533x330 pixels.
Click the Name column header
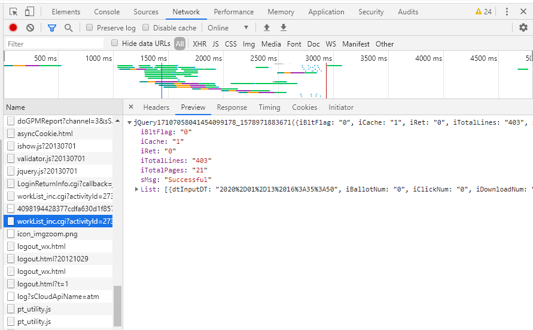coord(63,107)
